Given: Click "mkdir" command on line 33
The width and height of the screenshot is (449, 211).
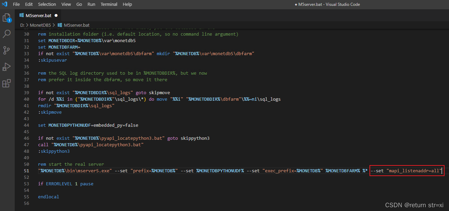Looking at the screenshot, I should tap(163, 53).
